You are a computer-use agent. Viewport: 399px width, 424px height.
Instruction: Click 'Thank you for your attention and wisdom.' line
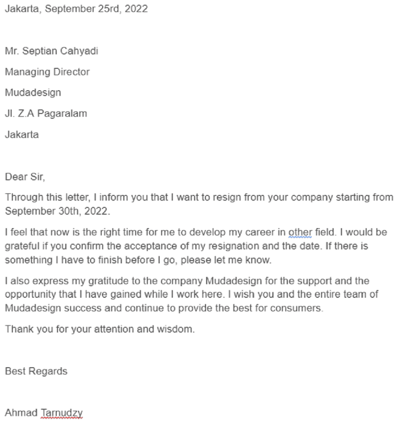(x=100, y=329)
